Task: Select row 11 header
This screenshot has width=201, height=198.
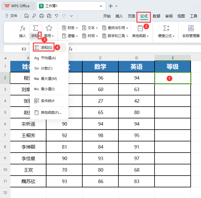Action: (5, 181)
